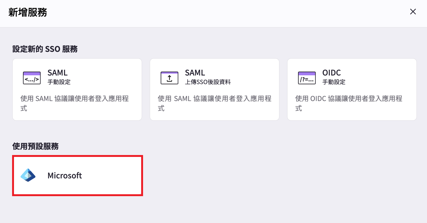Click the SAML manual setup code icon
This screenshot has width=427, height=223.
pyautogui.click(x=32, y=78)
